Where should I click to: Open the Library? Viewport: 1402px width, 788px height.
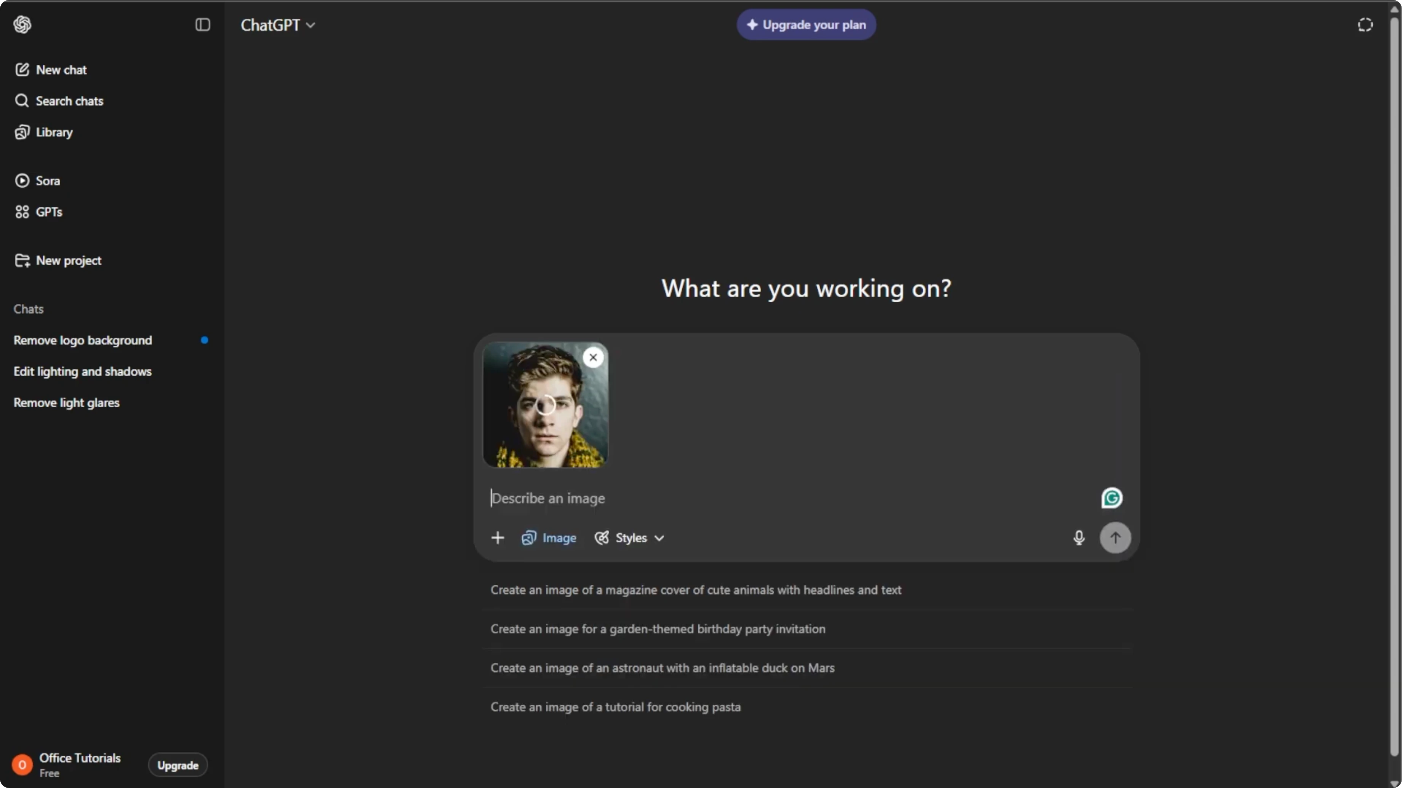[44, 132]
